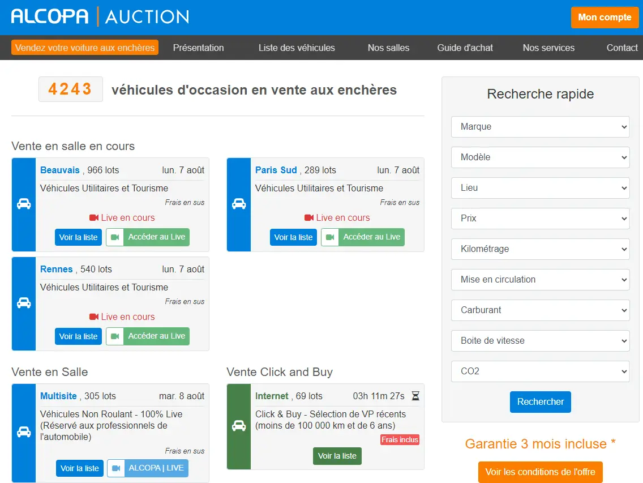Open Guide d'achat menu
The image size is (643, 483).
[465, 48]
